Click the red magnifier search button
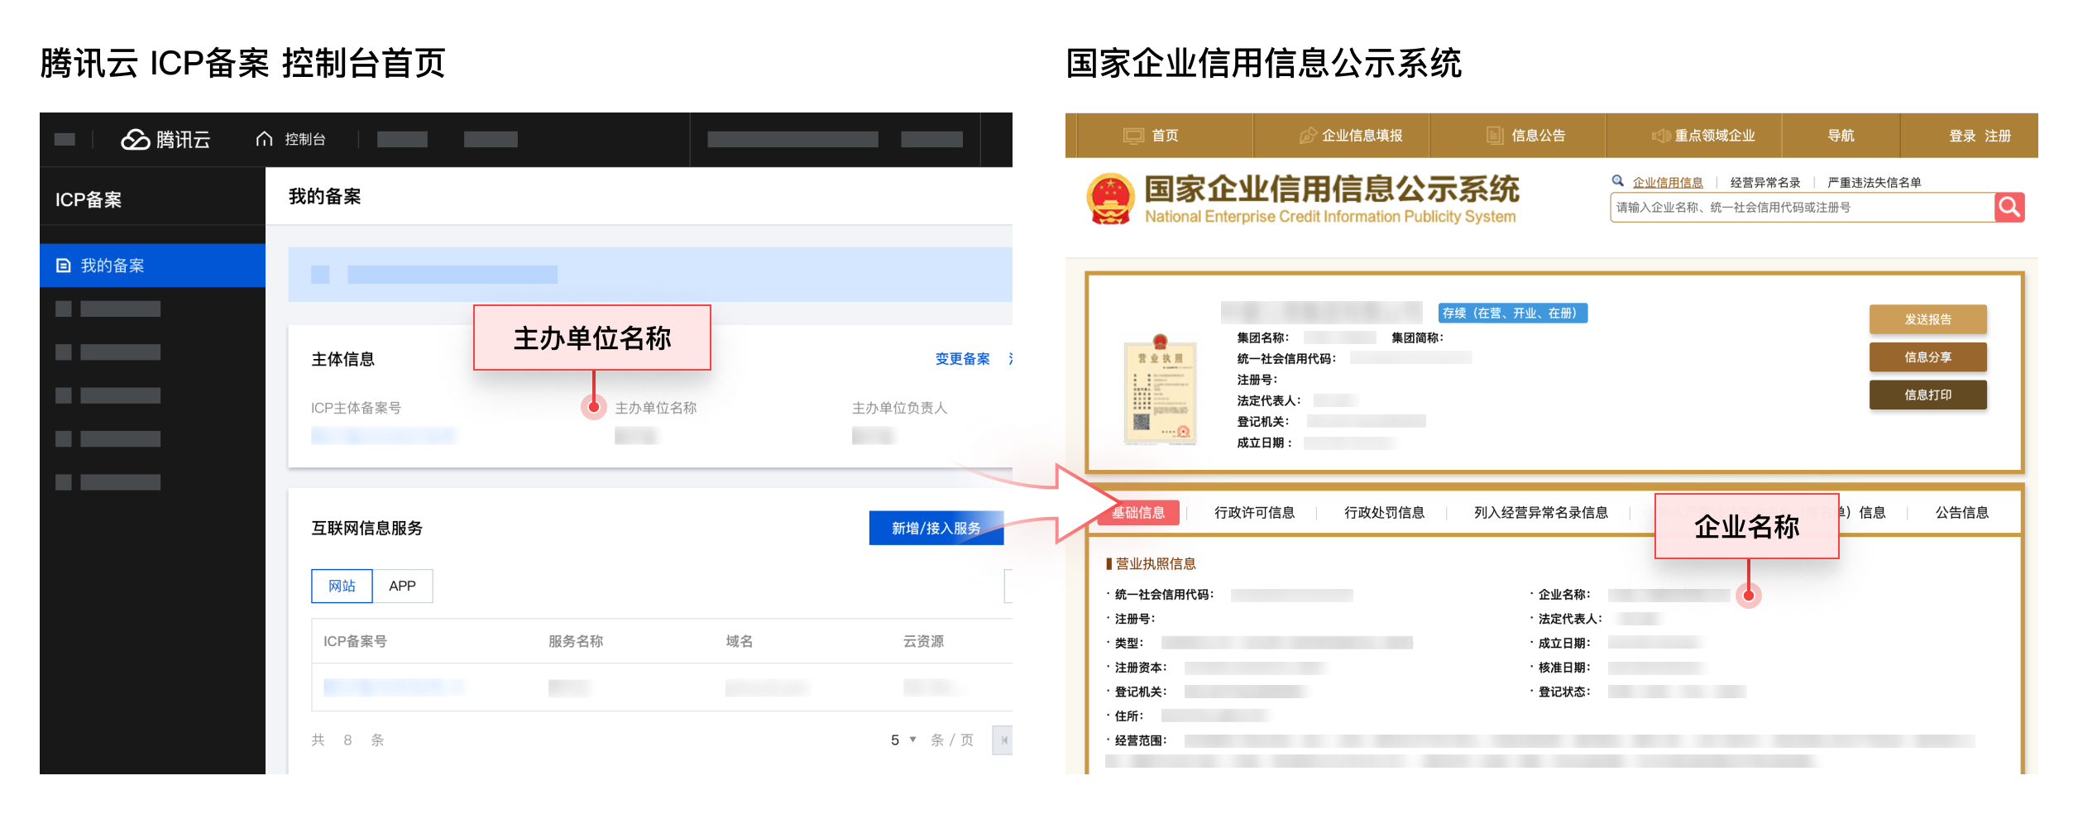 point(2009,207)
